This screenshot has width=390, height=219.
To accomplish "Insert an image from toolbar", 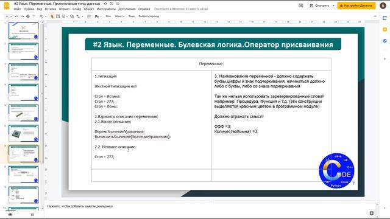I will coord(63,16).
